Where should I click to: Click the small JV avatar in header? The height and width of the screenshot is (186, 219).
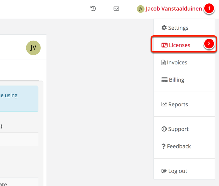pos(141,9)
